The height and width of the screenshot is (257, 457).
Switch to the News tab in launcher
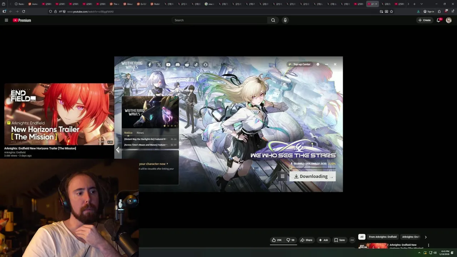(140, 133)
